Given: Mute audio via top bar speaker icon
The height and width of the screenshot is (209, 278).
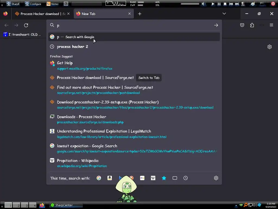Looking at the screenshot, I should tap(204, 4).
